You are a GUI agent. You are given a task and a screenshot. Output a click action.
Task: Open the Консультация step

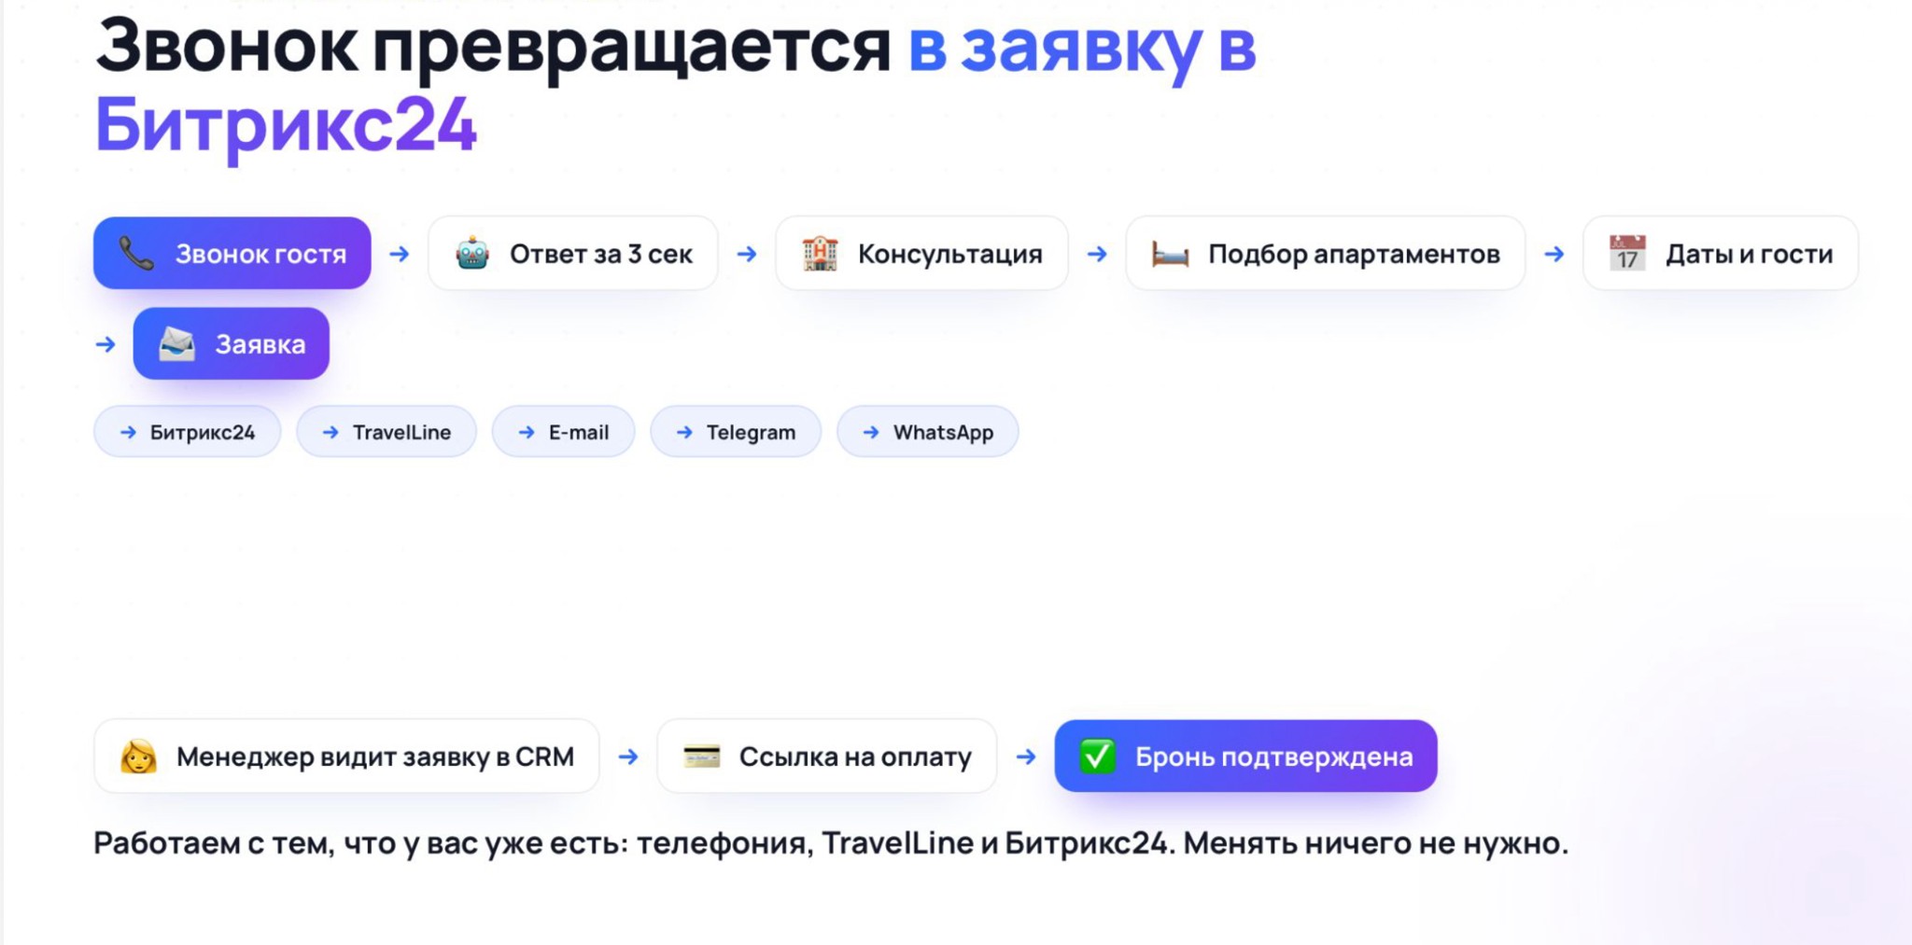[922, 254]
